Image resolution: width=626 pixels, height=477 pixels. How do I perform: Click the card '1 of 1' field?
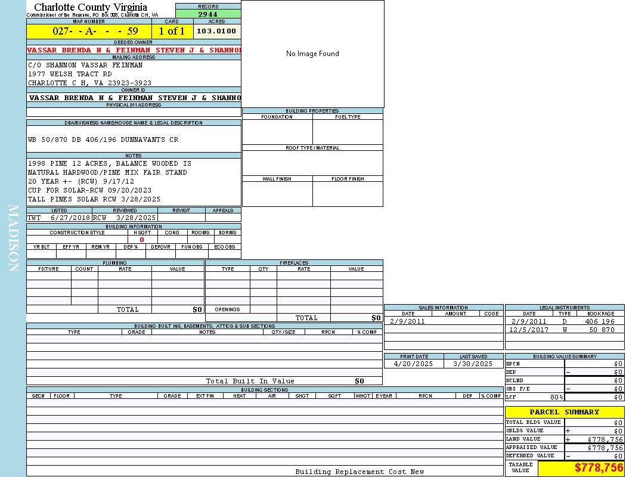point(172,31)
